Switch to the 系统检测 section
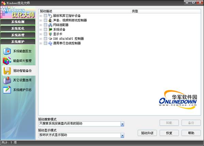Viewport: 204px width, 146px height. (x=18, y=22)
